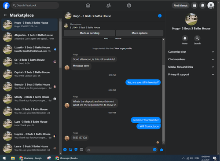
Task: Open the conversation information icon
Action: coord(160,16)
